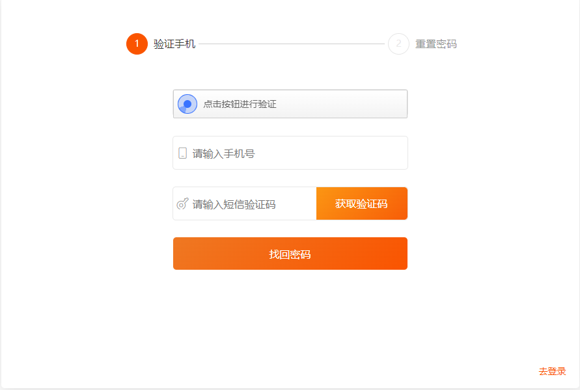Click 点击按钮进行验证 text to start verification
The width and height of the screenshot is (580, 390).
(x=240, y=104)
